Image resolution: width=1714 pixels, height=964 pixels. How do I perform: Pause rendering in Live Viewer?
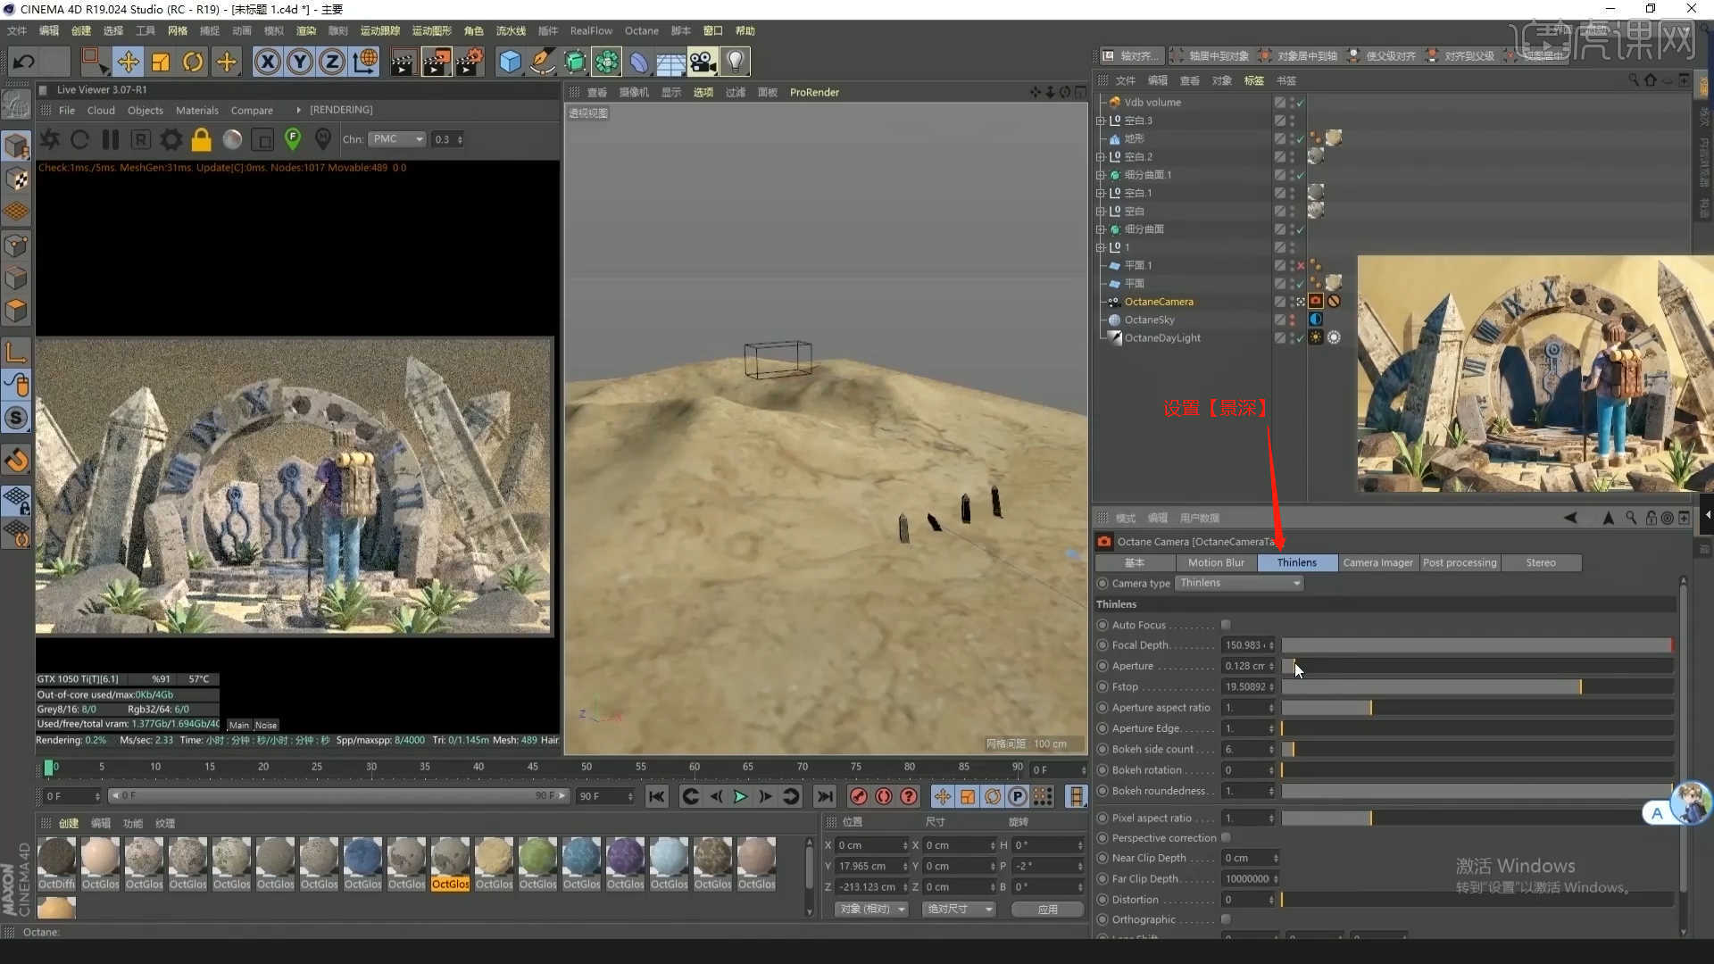pos(111,139)
